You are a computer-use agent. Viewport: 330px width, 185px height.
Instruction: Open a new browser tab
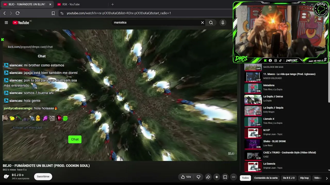(112, 4)
